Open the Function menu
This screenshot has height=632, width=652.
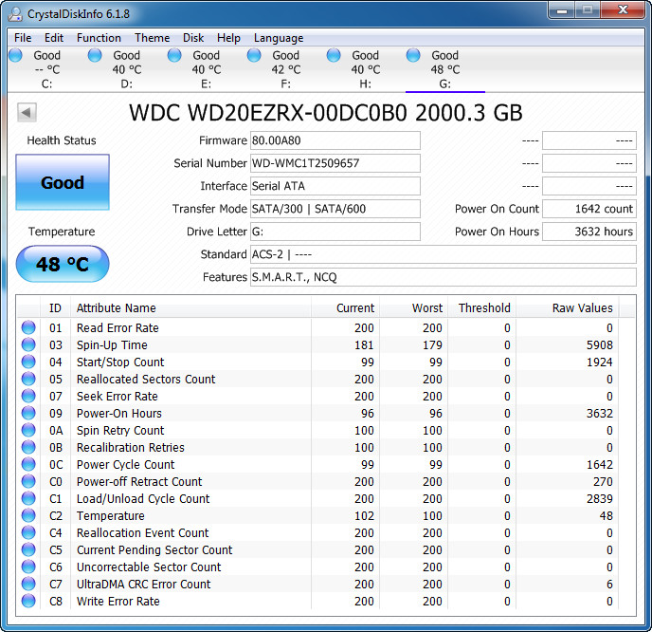(99, 38)
